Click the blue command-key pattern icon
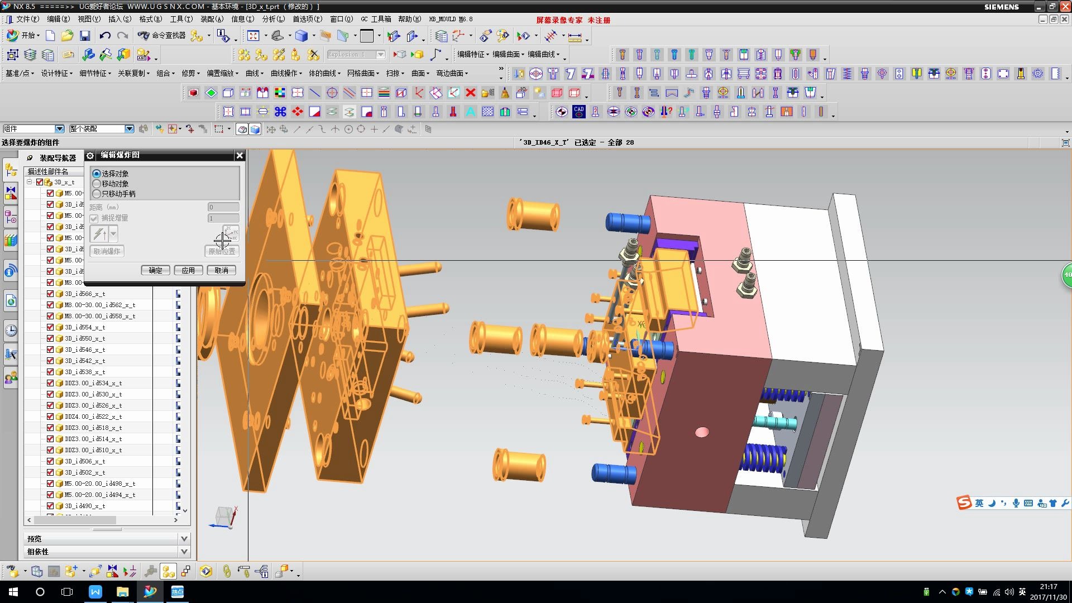This screenshot has height=603, width=1072. (280, 112)
